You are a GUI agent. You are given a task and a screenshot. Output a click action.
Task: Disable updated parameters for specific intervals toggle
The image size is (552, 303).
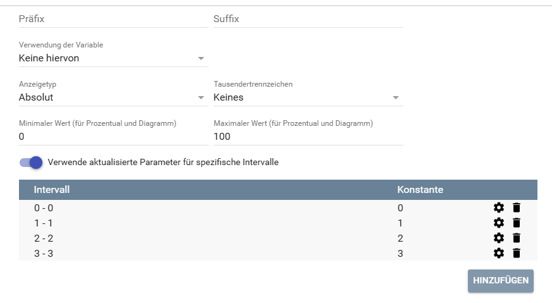pyautogui.click(x=31, y=163)
